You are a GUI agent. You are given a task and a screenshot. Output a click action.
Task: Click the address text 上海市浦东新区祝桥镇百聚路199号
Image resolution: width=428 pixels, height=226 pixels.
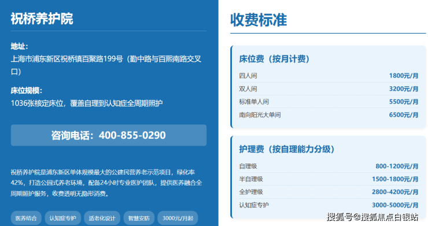point(67,59)
